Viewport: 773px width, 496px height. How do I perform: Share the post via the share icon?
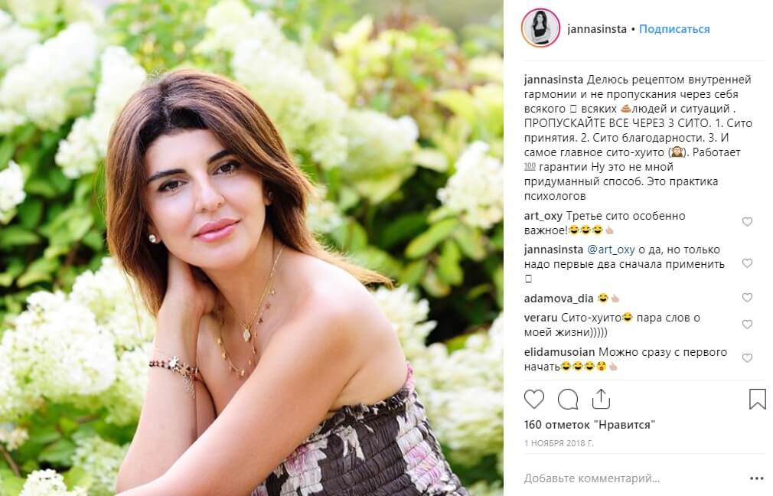[x=601, y=399]
